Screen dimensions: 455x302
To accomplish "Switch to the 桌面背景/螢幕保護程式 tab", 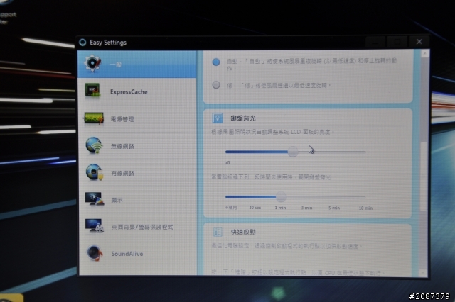I will (x=137, y=227).
